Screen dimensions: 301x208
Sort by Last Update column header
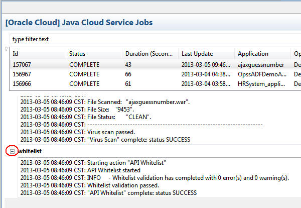[206, 54]
